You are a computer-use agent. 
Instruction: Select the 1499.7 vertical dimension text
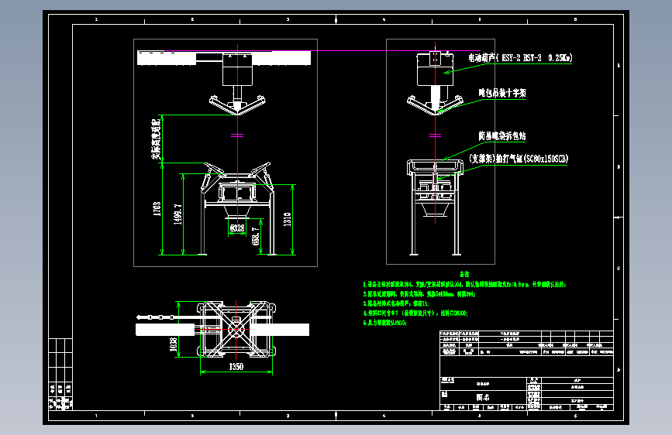click(x=177, y=214)
